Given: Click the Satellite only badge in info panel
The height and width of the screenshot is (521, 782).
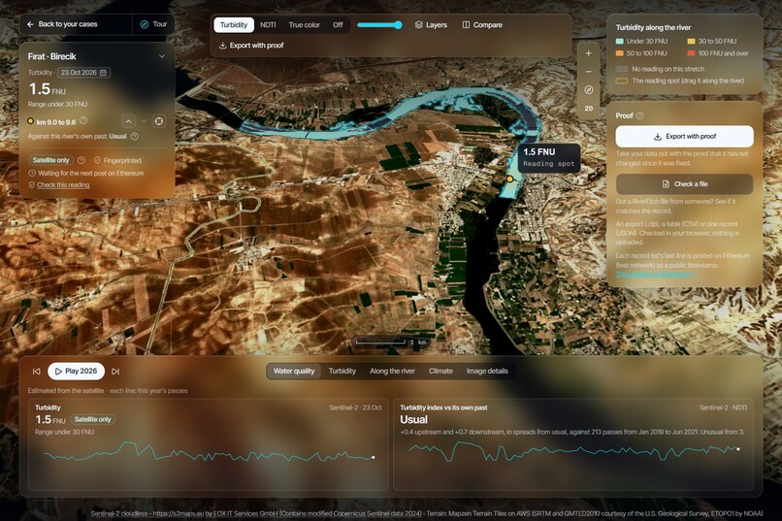Looking at the screenshot, I should click(x=50, y=160).
